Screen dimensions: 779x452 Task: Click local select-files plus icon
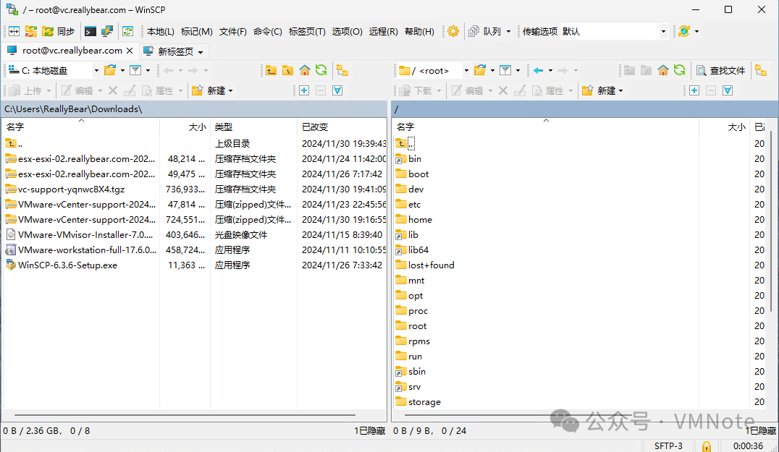click(304, 91)
